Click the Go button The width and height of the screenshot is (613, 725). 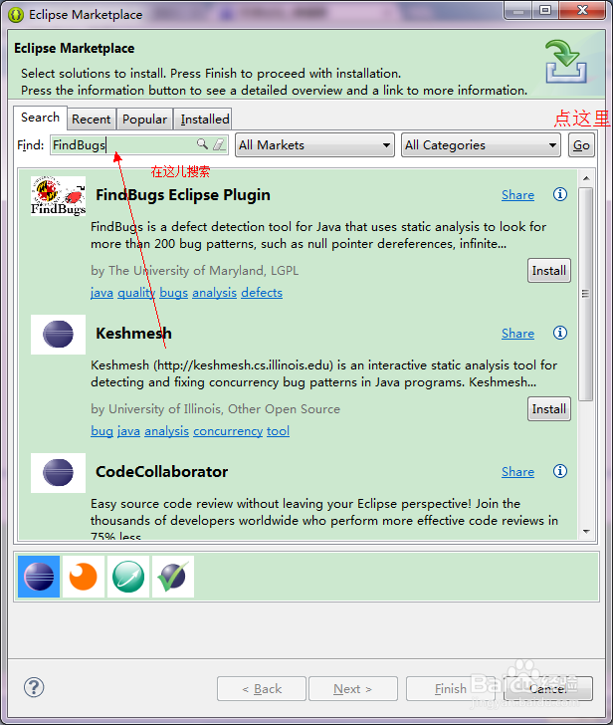pos(581,145)
